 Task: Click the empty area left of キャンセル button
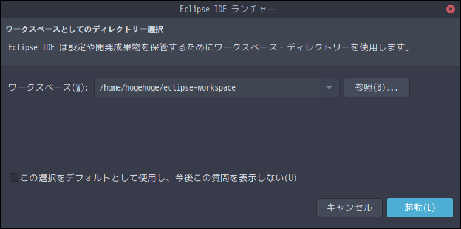[x=159, y=208]
